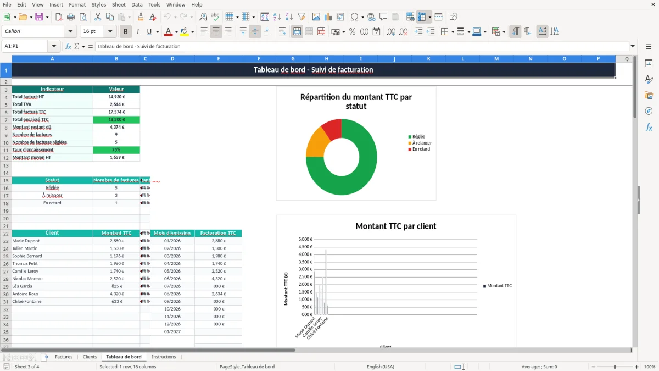Open Find and Replace
The image size is (659, 371).
point(203,17)
